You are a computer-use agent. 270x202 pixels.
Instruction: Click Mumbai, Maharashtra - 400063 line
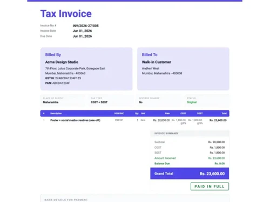tap(65, 73)
